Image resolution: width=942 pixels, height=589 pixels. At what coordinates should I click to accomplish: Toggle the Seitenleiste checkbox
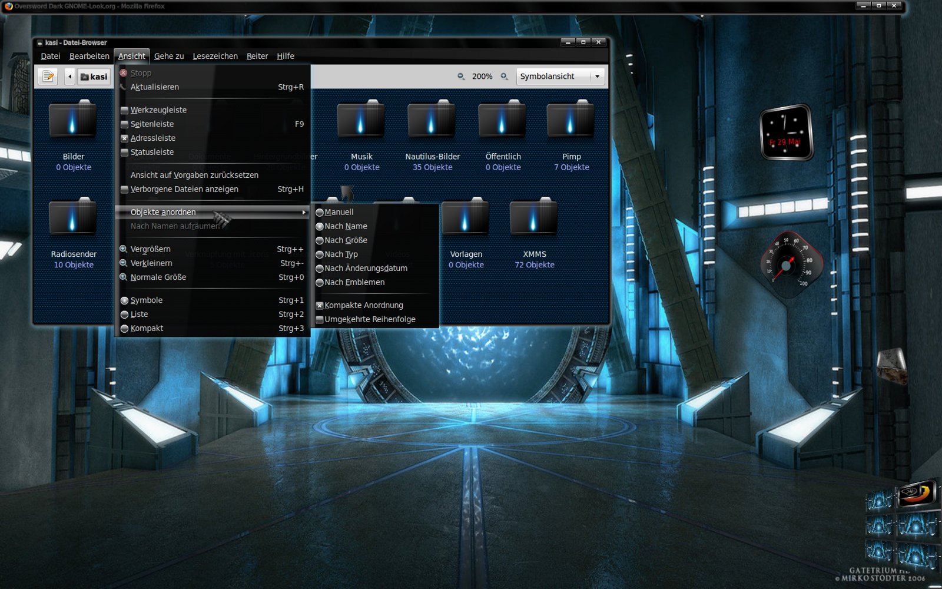tap(124, 124)
